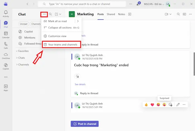The width and height of the screenshot is (195, 131).
Task: Choose Customize view menu option
Action: (x=57, y=36)
